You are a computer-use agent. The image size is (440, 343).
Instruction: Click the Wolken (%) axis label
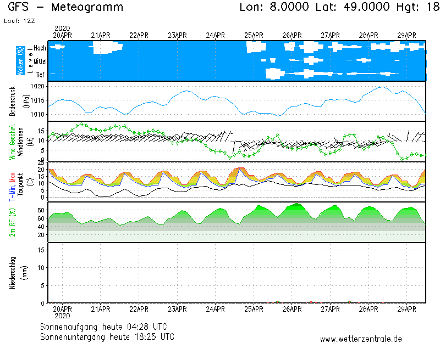[x=20, y=61]
